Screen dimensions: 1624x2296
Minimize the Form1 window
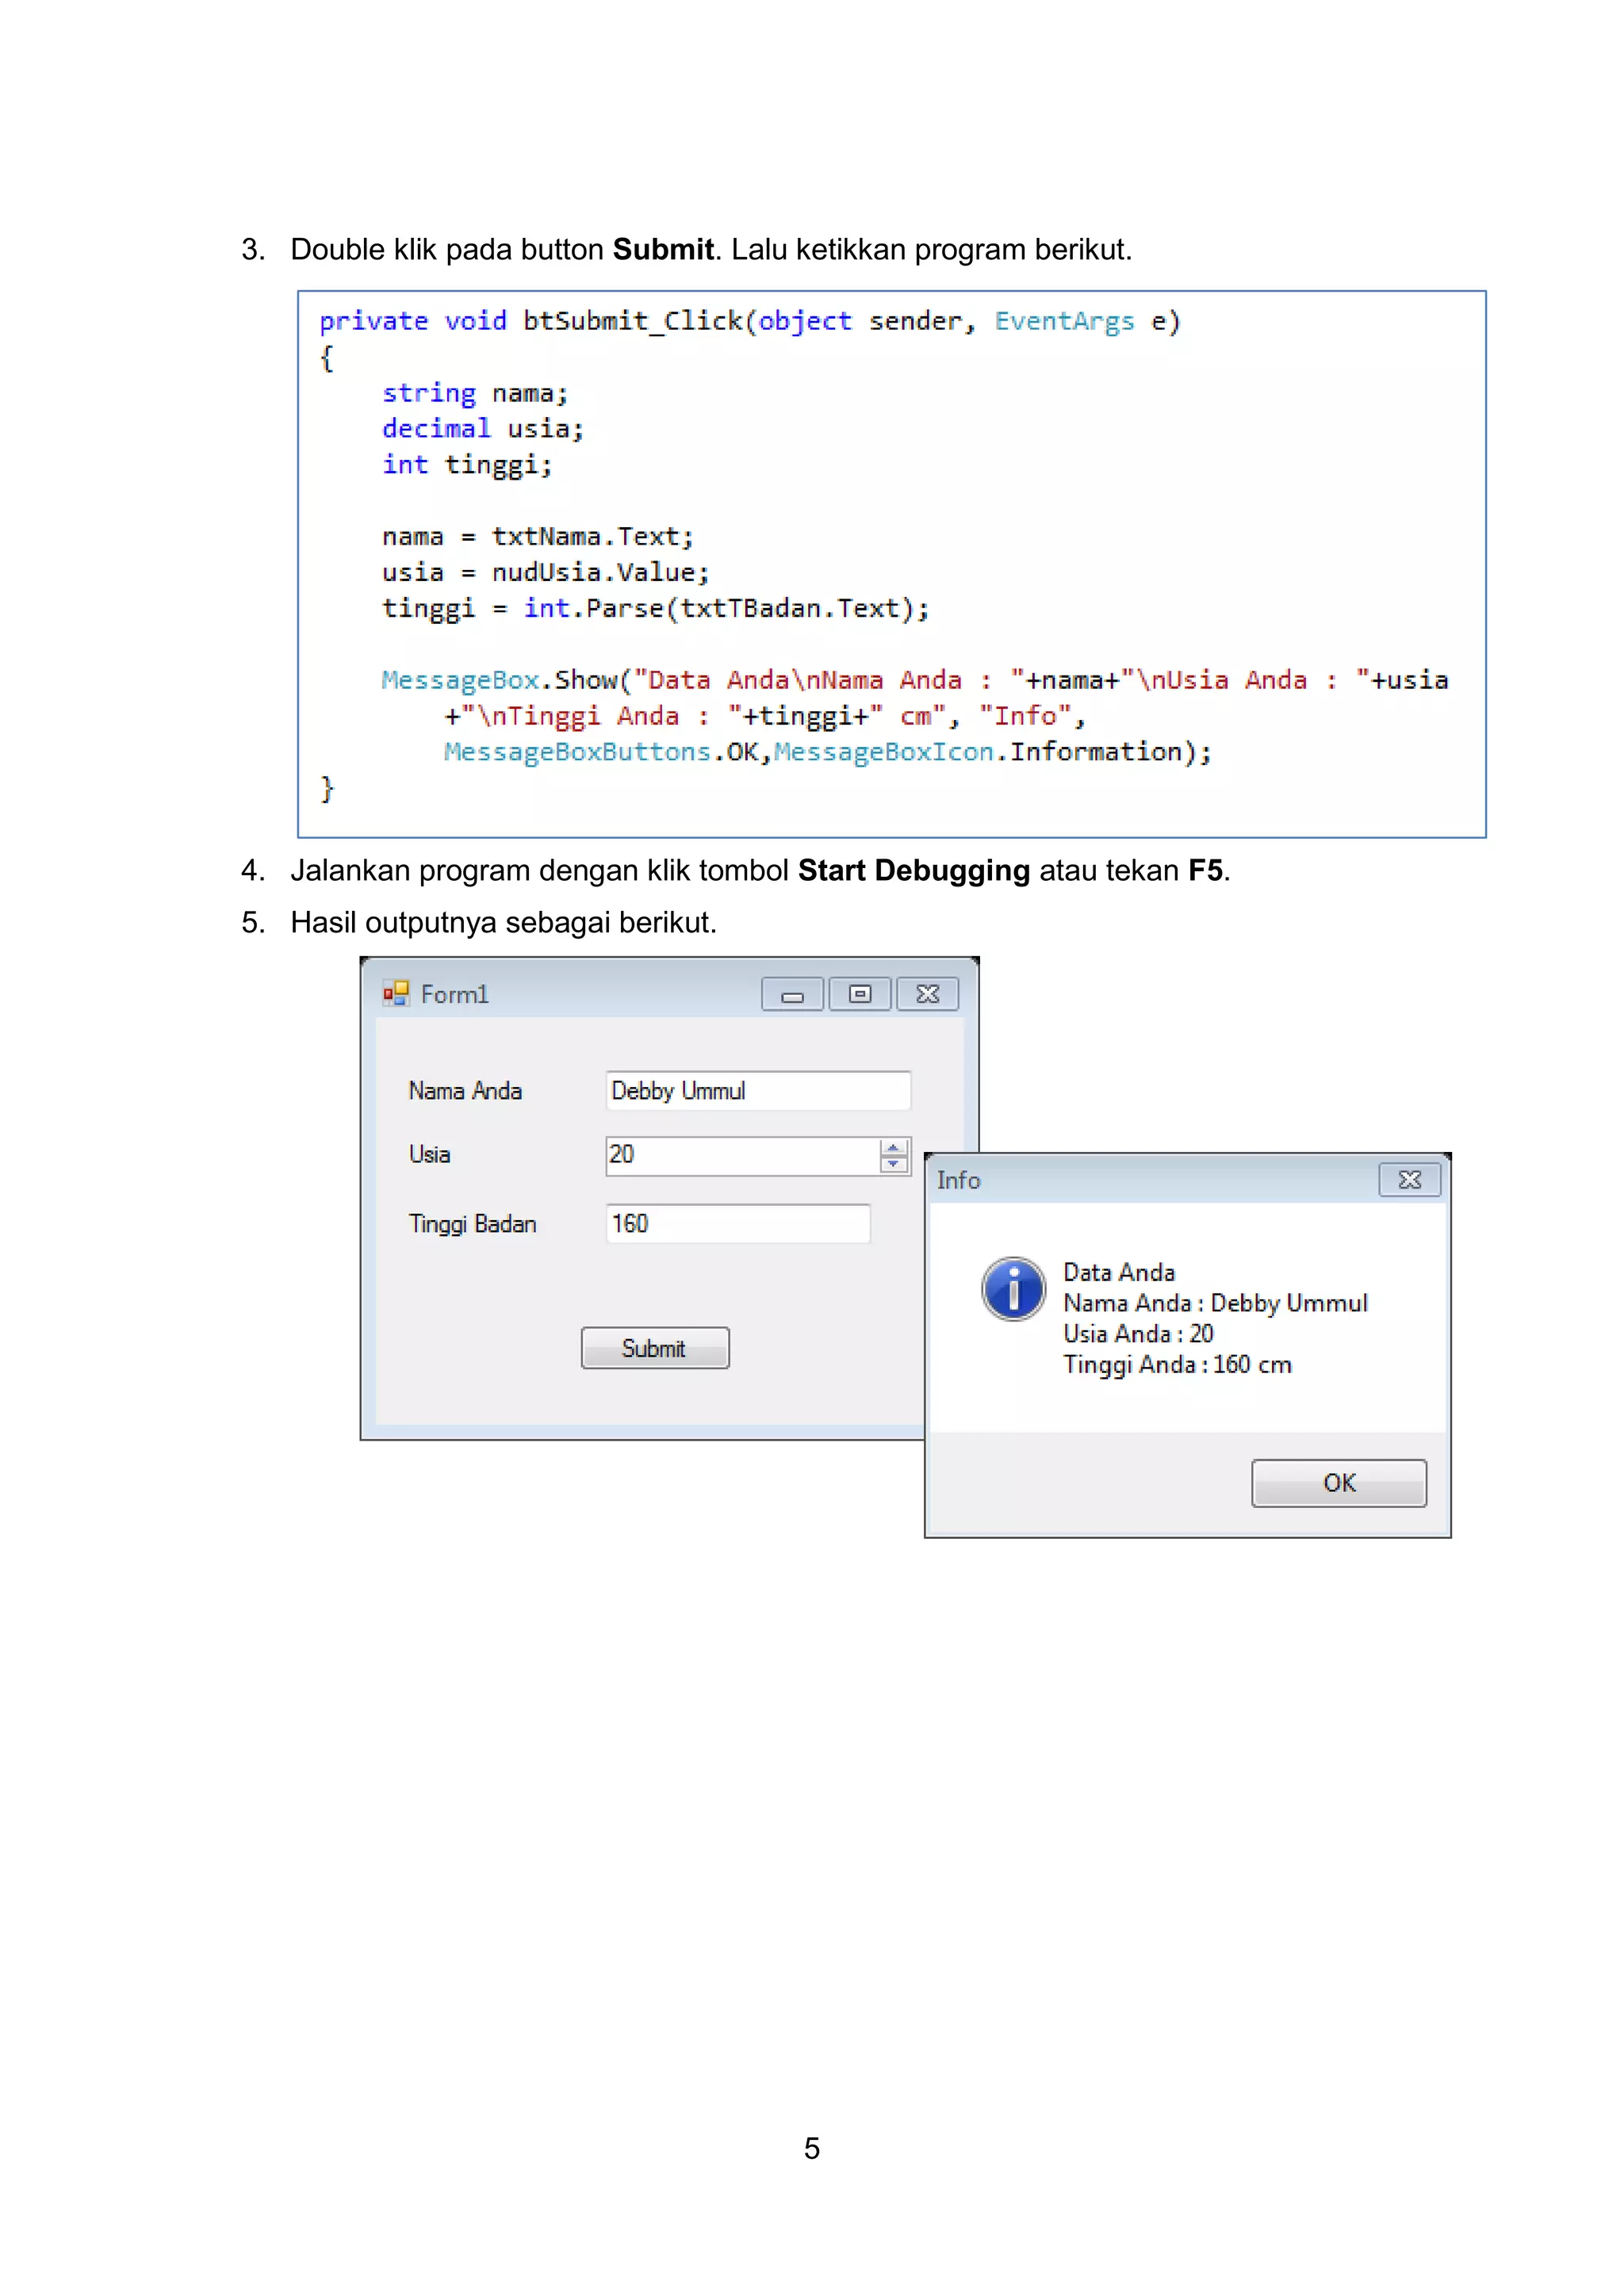792,994
